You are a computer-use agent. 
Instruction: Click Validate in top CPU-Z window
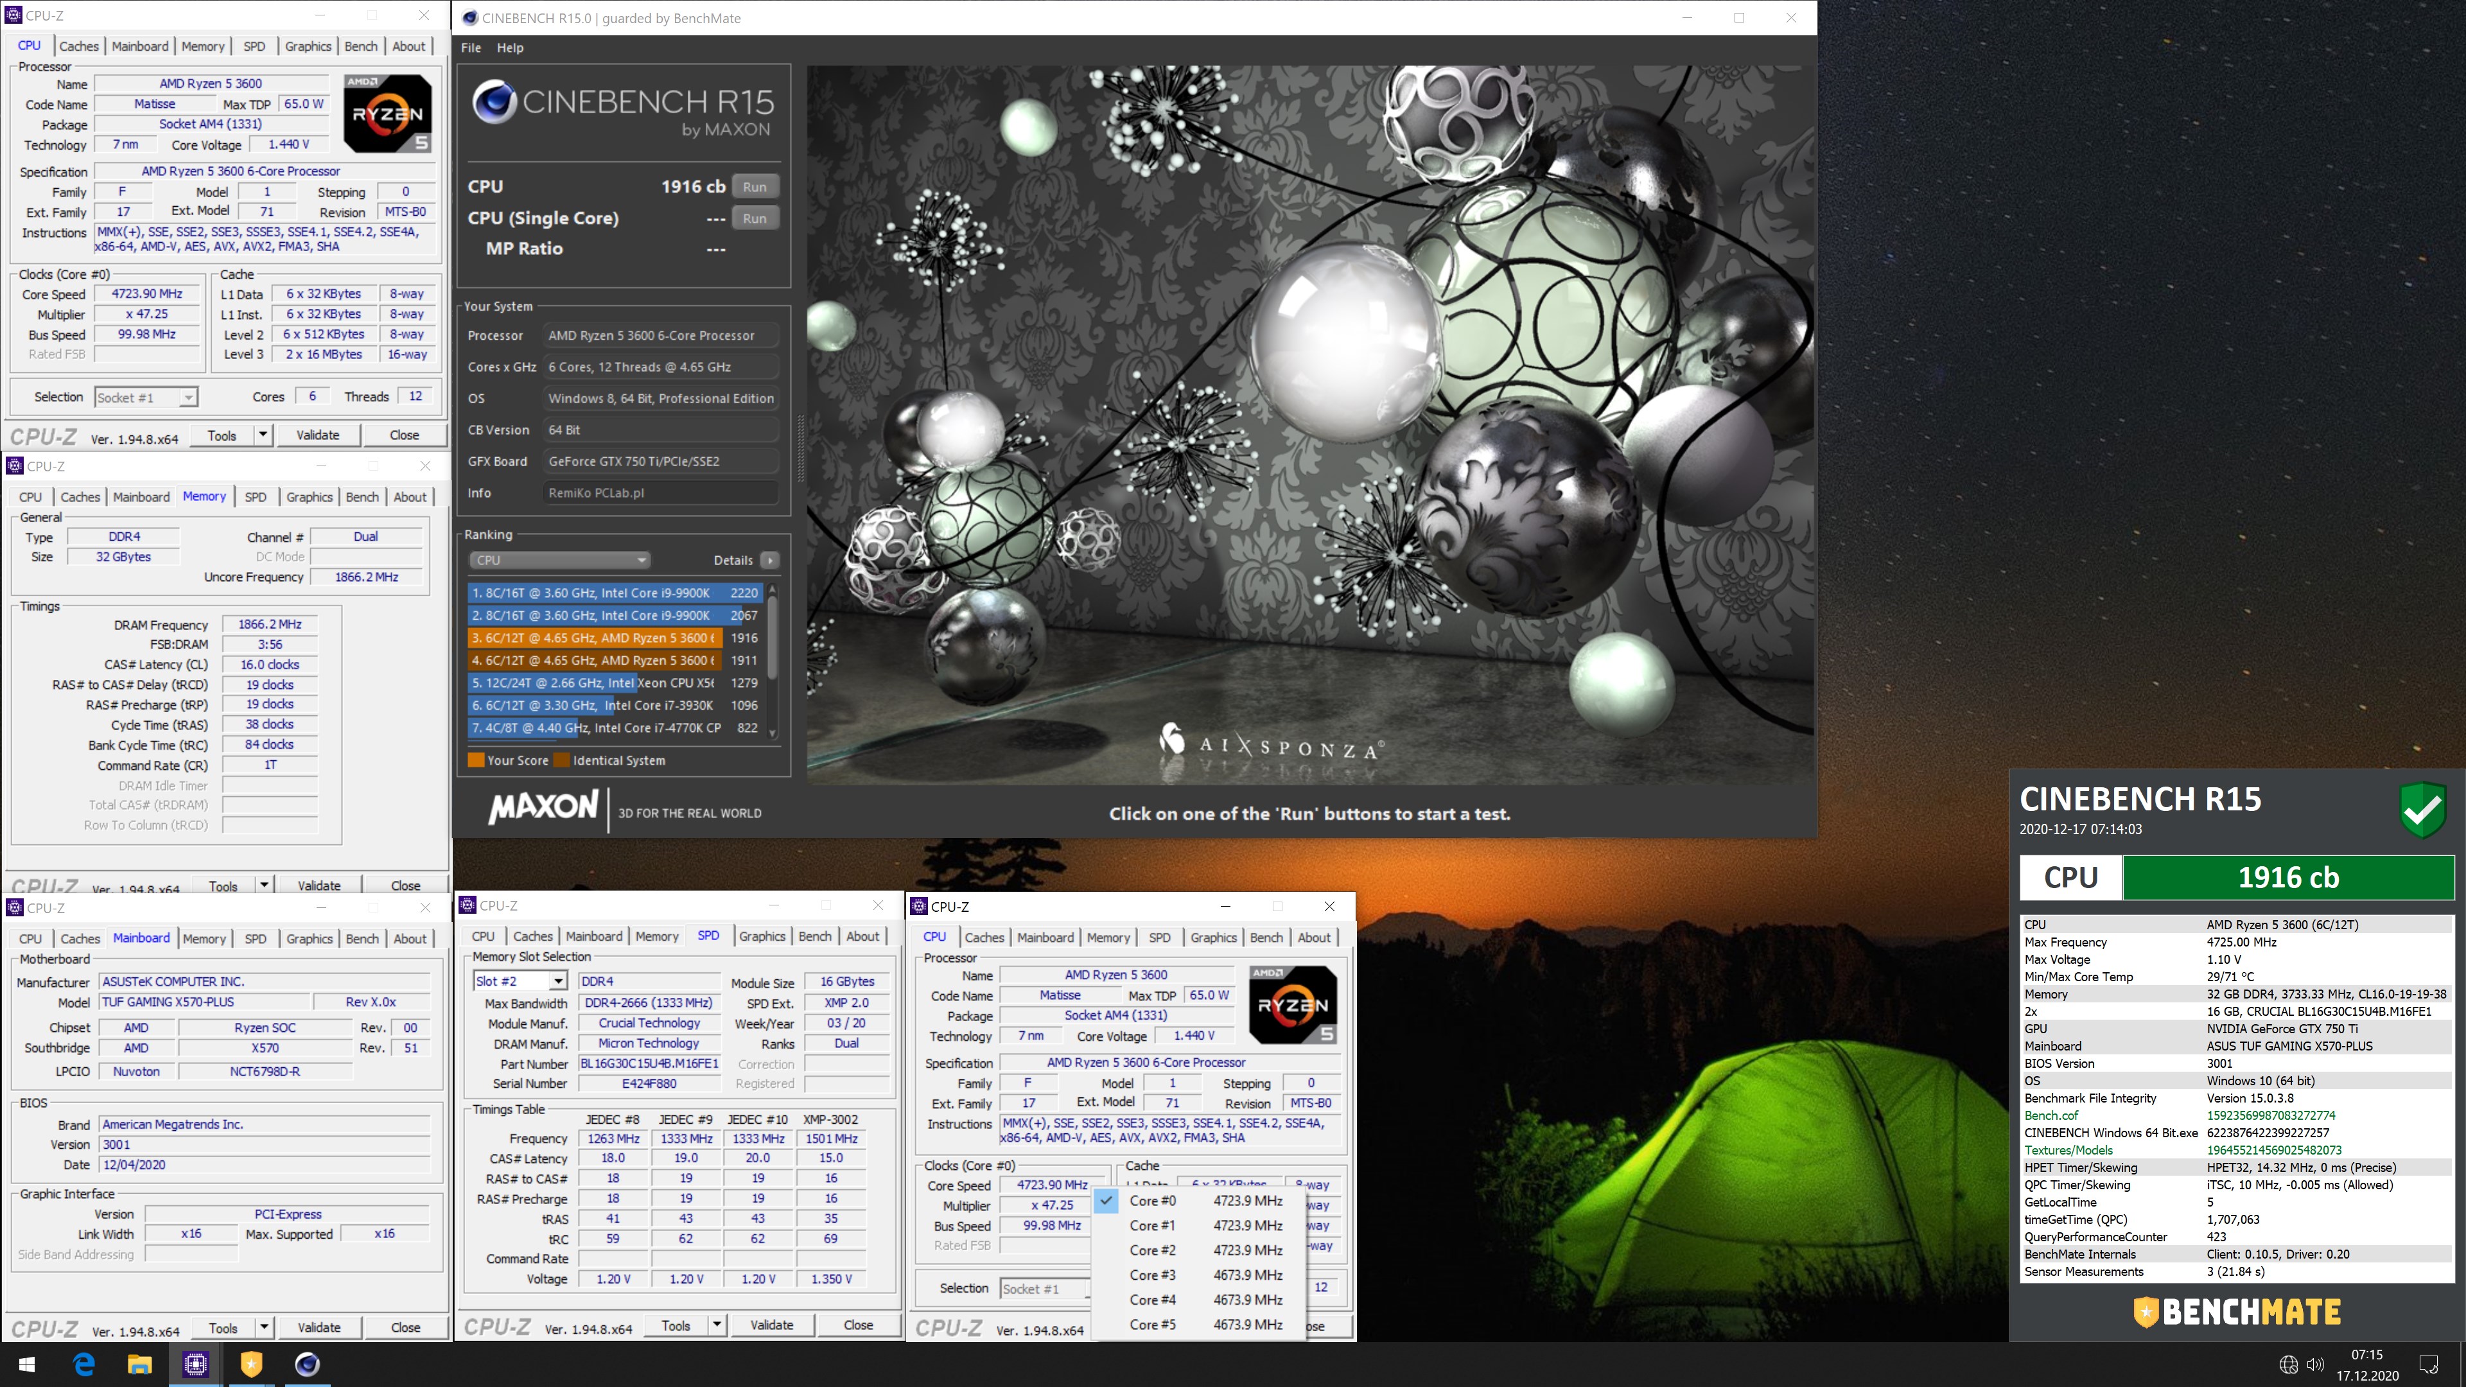(318, 435)
